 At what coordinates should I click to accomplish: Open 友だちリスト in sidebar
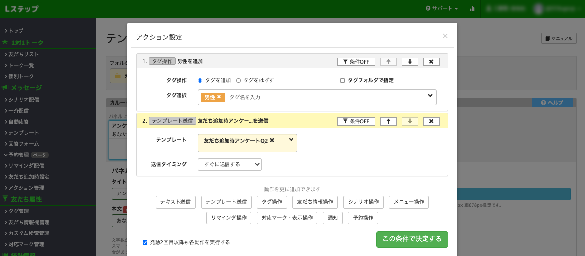pyautogui.click(x=23, y=54)
